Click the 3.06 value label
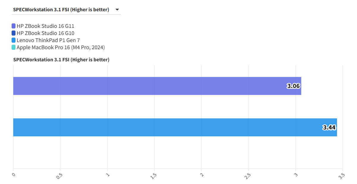Image resolution: width=357 pixels, height=184 pixels. click(x=293, y=86)
